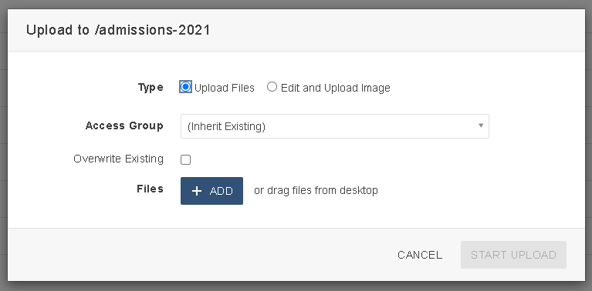Choose the Edit and Upload Image radio option

272,87
